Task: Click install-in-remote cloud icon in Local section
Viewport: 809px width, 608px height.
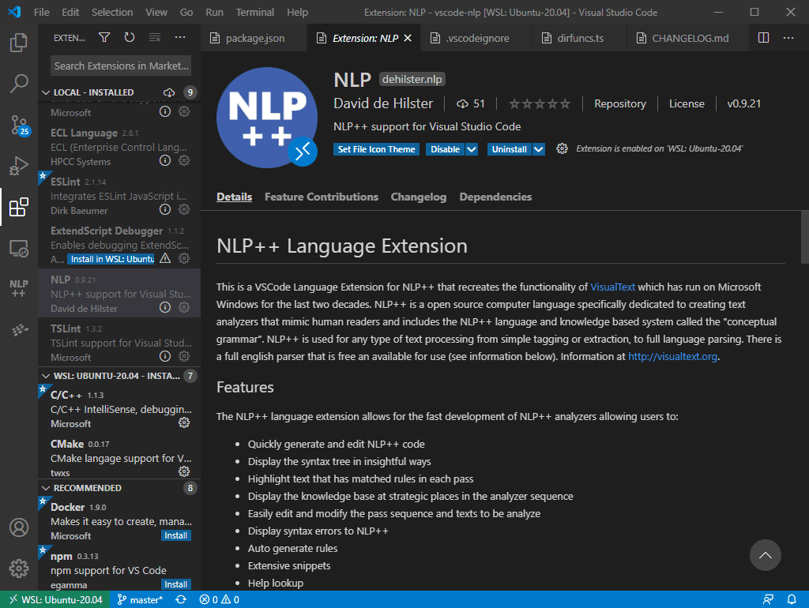Action: coord(169,92)
